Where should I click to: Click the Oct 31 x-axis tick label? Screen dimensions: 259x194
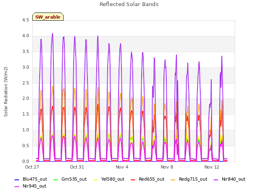(x=77, y=167)
